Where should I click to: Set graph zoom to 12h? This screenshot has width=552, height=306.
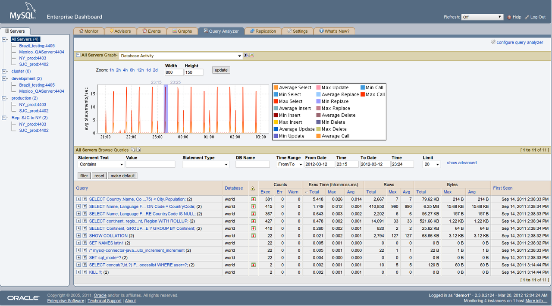pos(141,70)
